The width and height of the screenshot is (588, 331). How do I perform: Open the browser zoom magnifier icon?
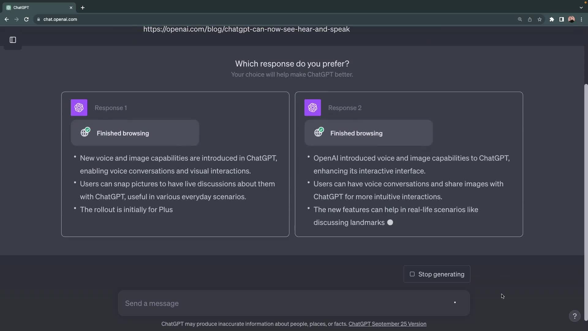pos(520,19)
